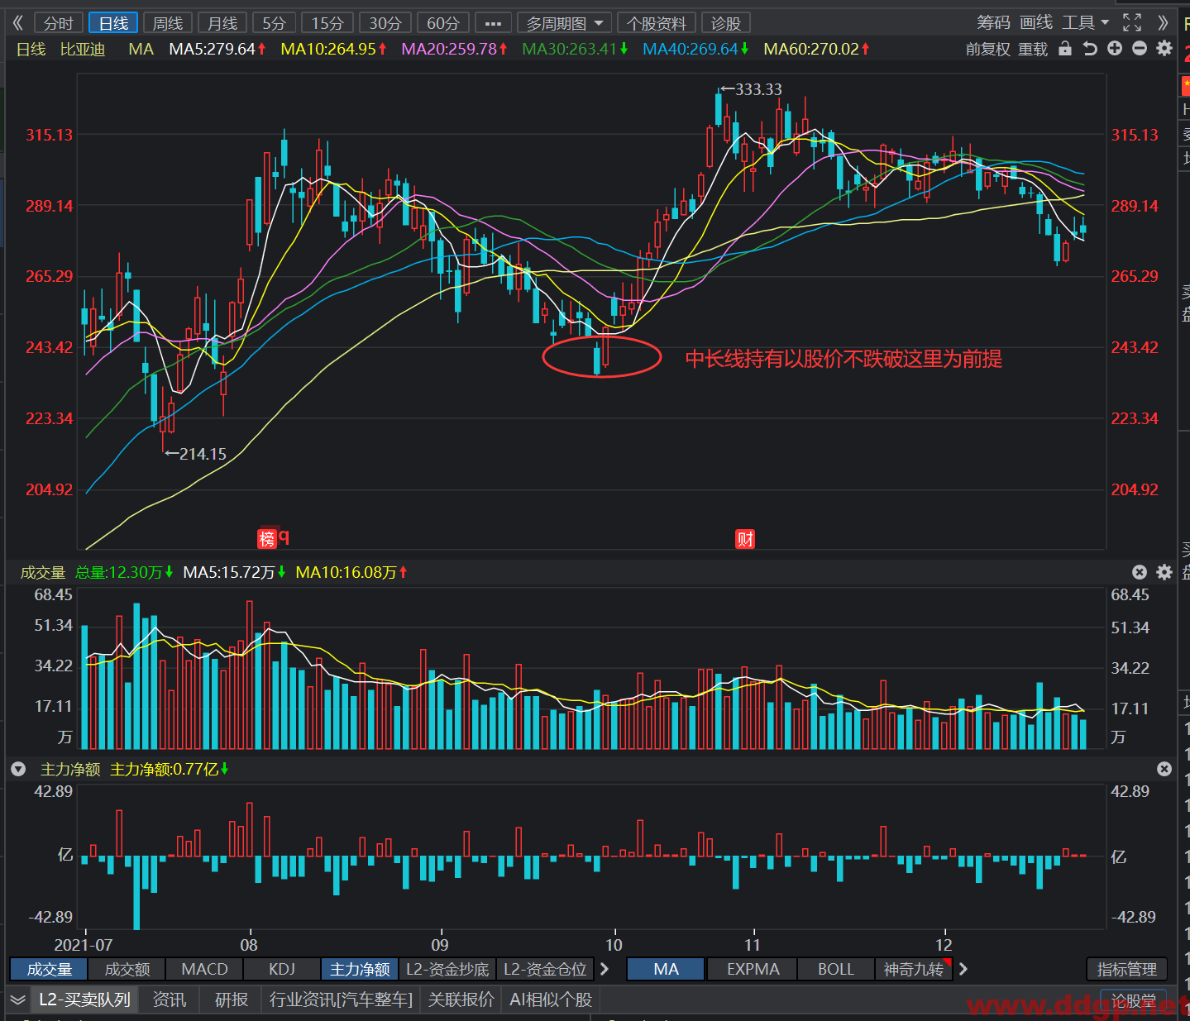Select the 成交额 indicator toggle
This screenshot has height=1021, width=1190.
tap(127, 969)
